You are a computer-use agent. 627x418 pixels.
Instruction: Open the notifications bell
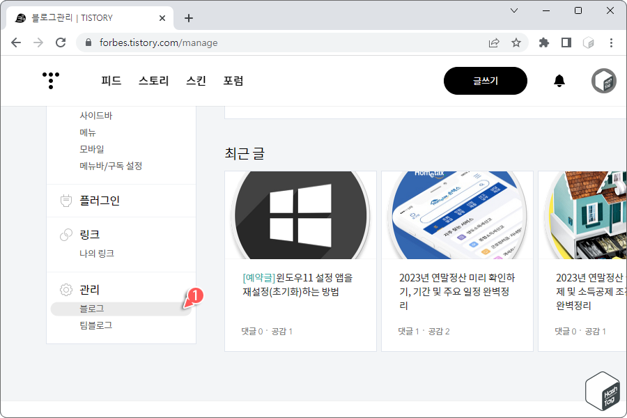click(559, 81)
